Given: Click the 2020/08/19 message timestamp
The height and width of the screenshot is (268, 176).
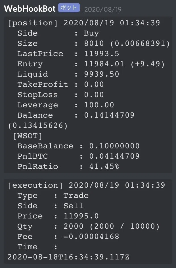Looking at the screenshot, I should pyautogui.click(x=103, y=9).
